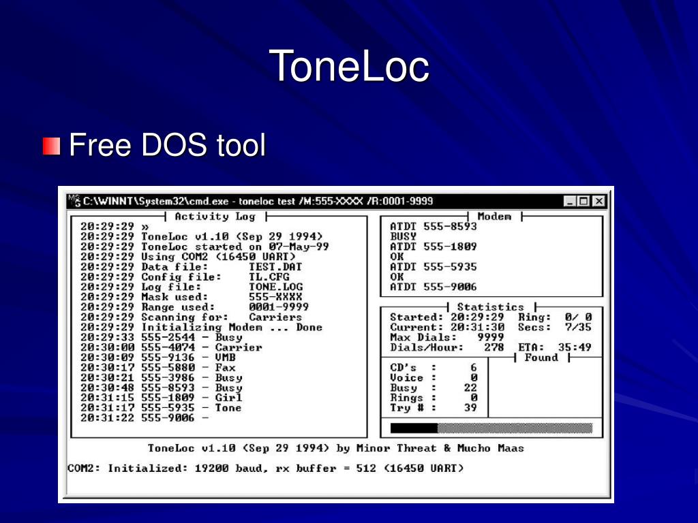
Task: Click the "CD's : 6" counter
Action: [x=434, y=368]
